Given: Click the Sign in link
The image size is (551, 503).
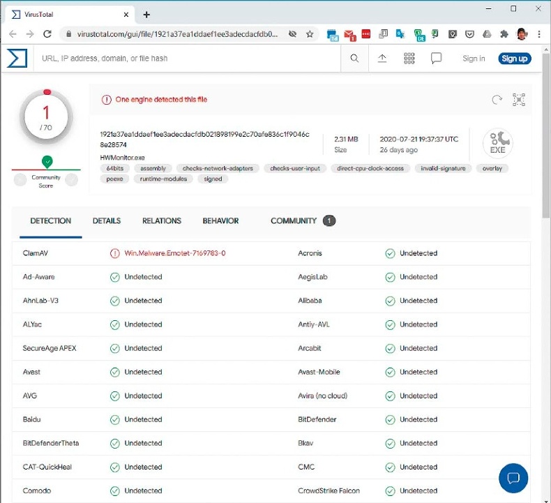Looking at the screenshot, I should [x=474, y=59].
